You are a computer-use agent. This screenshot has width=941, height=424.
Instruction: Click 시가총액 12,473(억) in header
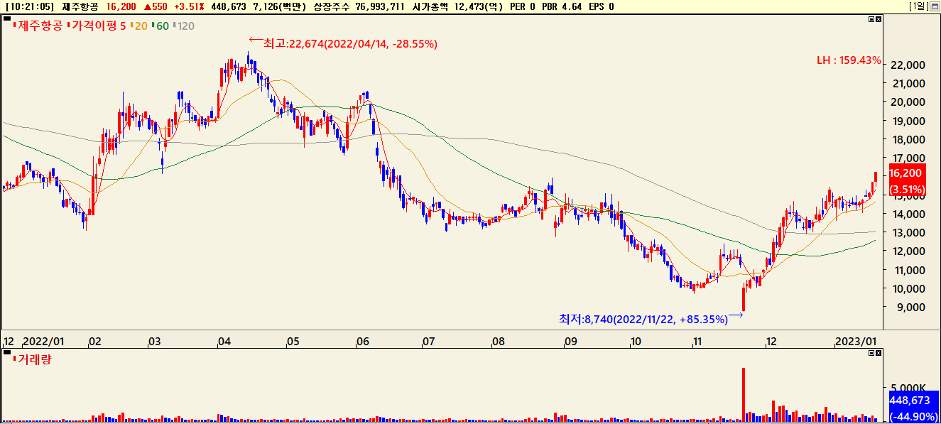tap(458, 6)
